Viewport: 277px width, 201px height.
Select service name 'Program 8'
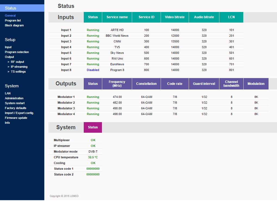[117, 70]
